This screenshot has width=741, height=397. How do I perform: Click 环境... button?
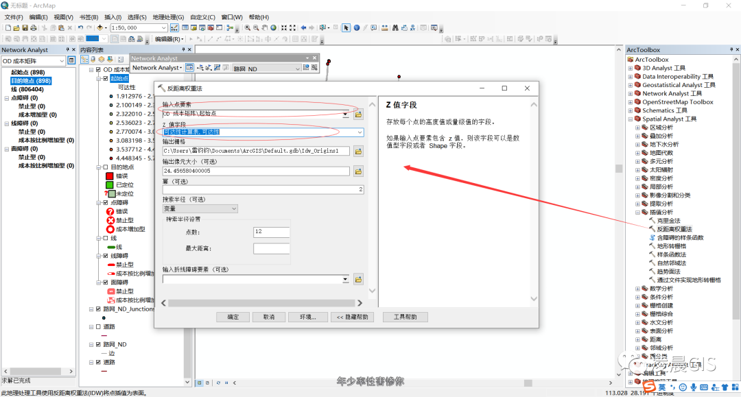(307, 317)
